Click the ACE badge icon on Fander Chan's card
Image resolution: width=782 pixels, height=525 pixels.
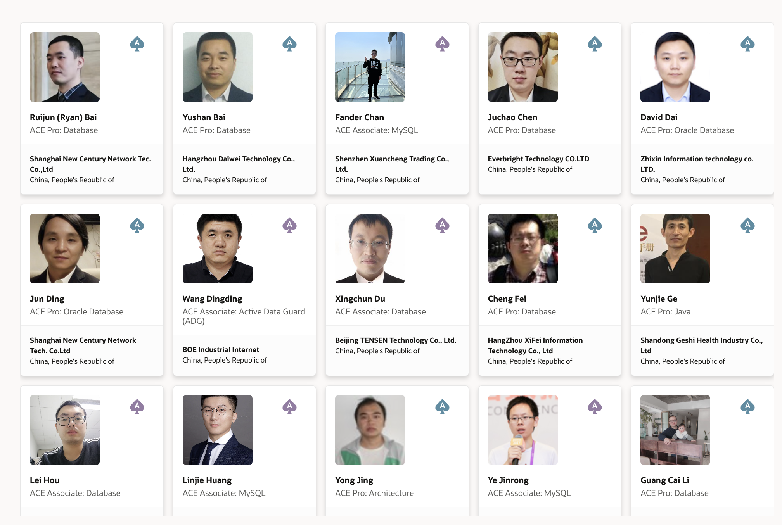[442, 44]
